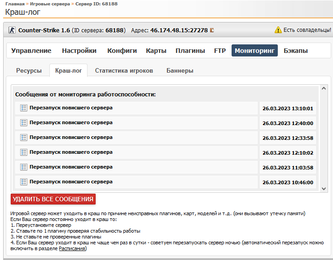This screenshot has height=260, width=333.
Task: Click list icon of 12:10:02 restart entry
Action: tap(24, 152)
